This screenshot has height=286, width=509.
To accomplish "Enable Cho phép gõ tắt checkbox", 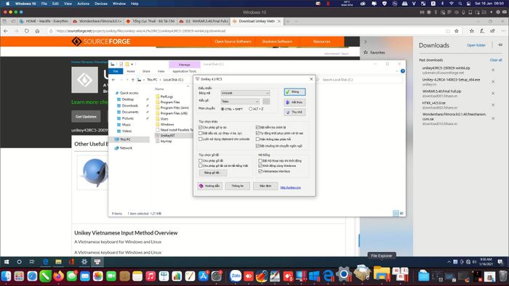I will (200, 160).
